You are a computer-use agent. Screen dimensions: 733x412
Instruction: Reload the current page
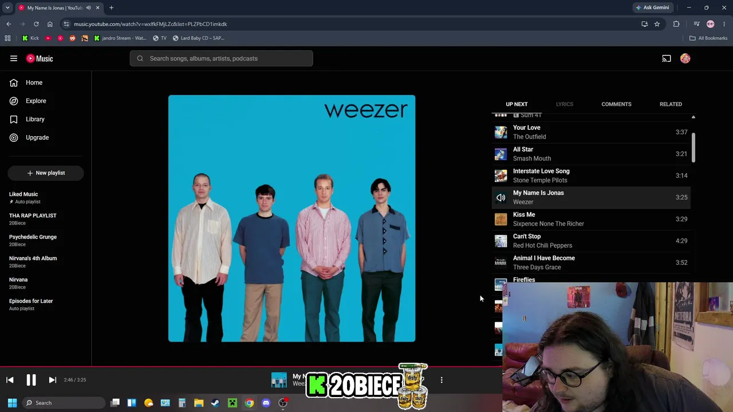click(36, 24)
